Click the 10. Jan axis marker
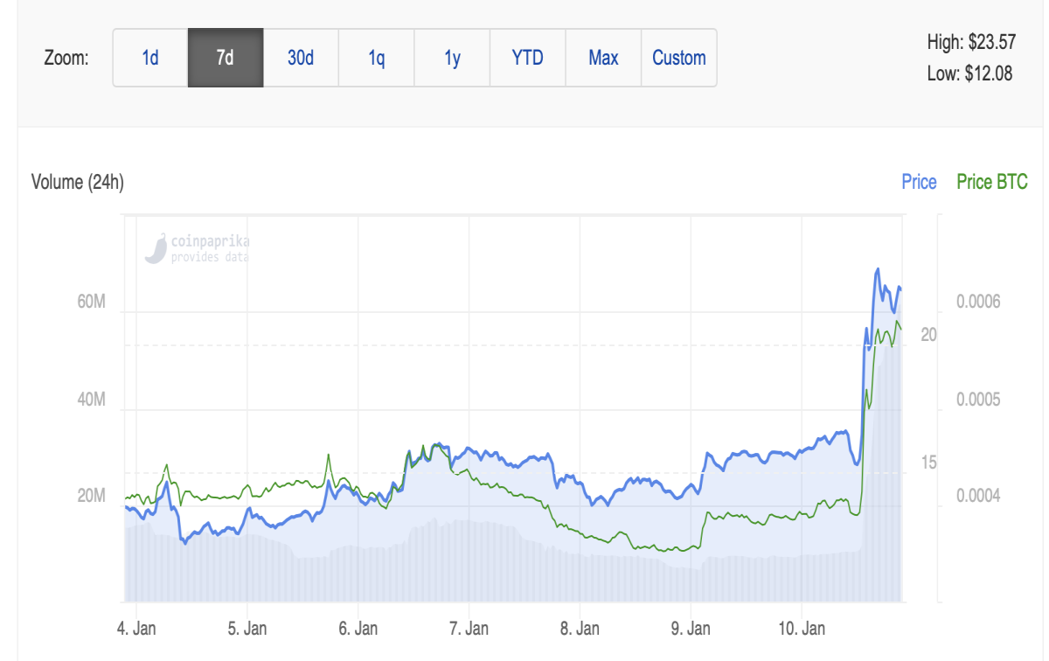This screenshot has width=1049, height=661. pyautogui.click(x=802, y=628)
